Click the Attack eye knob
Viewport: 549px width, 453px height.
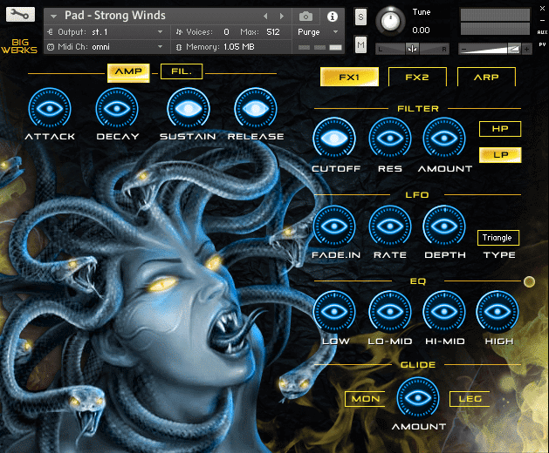(50, 108)
